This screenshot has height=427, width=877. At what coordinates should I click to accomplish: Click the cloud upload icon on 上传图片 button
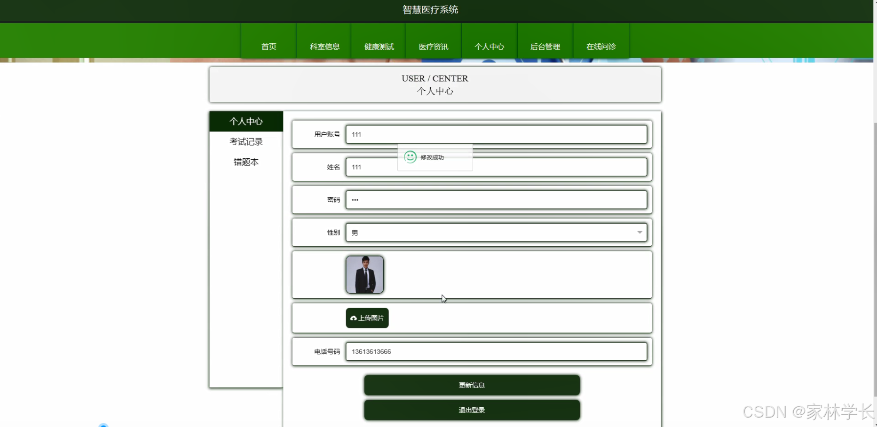354,318
